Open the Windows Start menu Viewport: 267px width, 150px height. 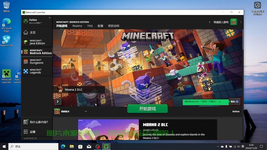[4, 146]
